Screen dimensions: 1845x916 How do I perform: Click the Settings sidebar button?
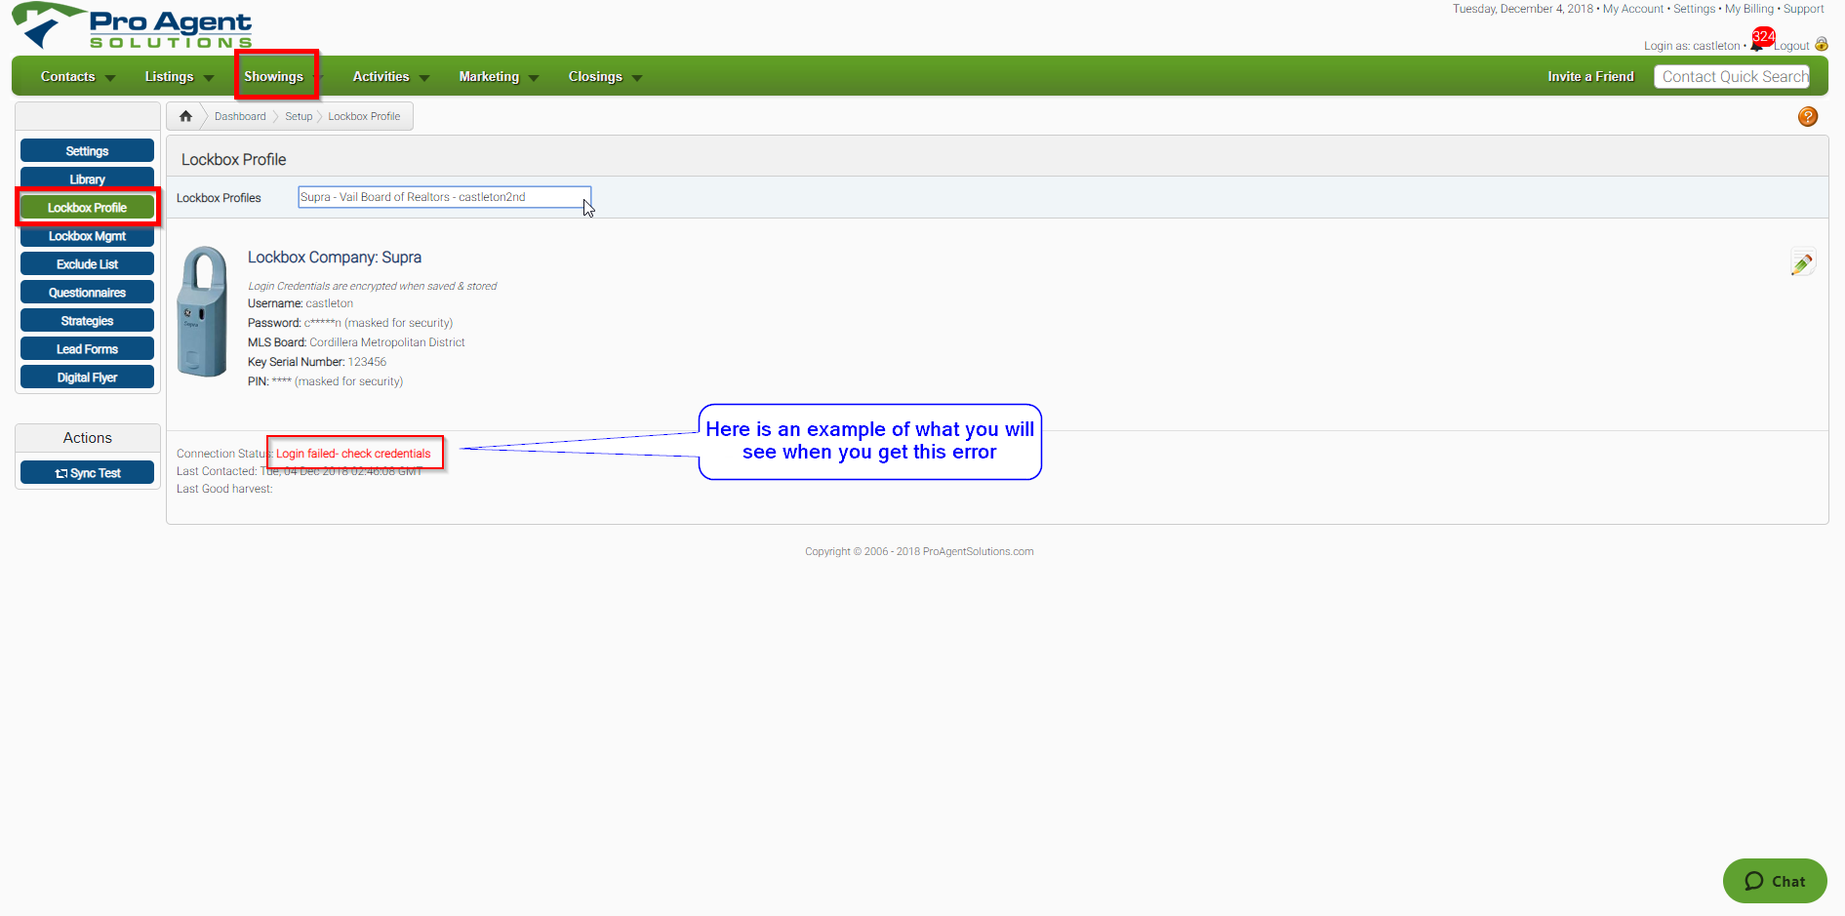coord(87,151)
